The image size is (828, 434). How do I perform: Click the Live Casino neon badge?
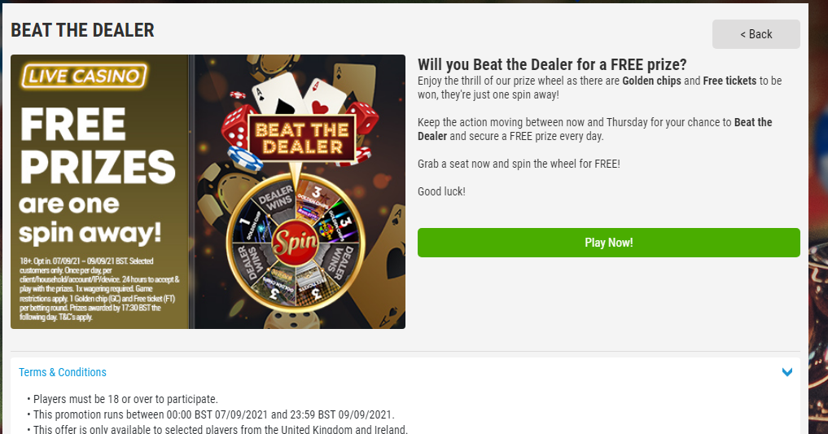pos(84,76)
